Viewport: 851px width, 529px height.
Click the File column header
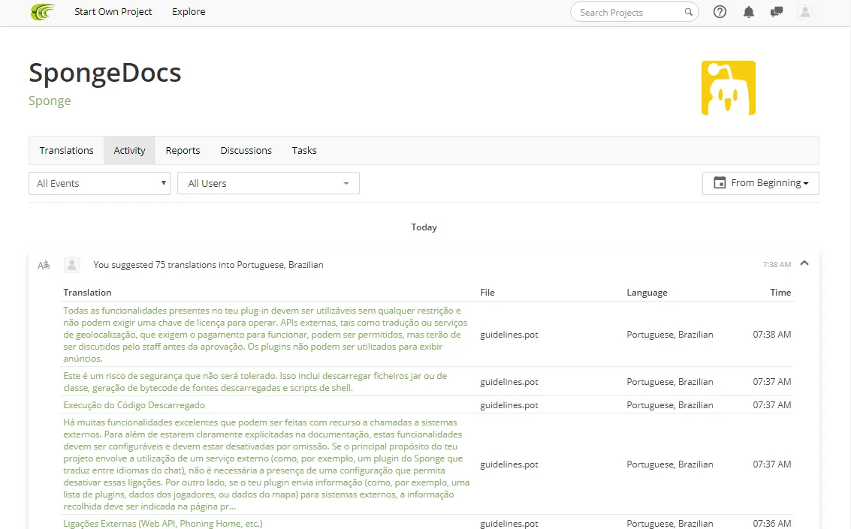coord(487,292)
